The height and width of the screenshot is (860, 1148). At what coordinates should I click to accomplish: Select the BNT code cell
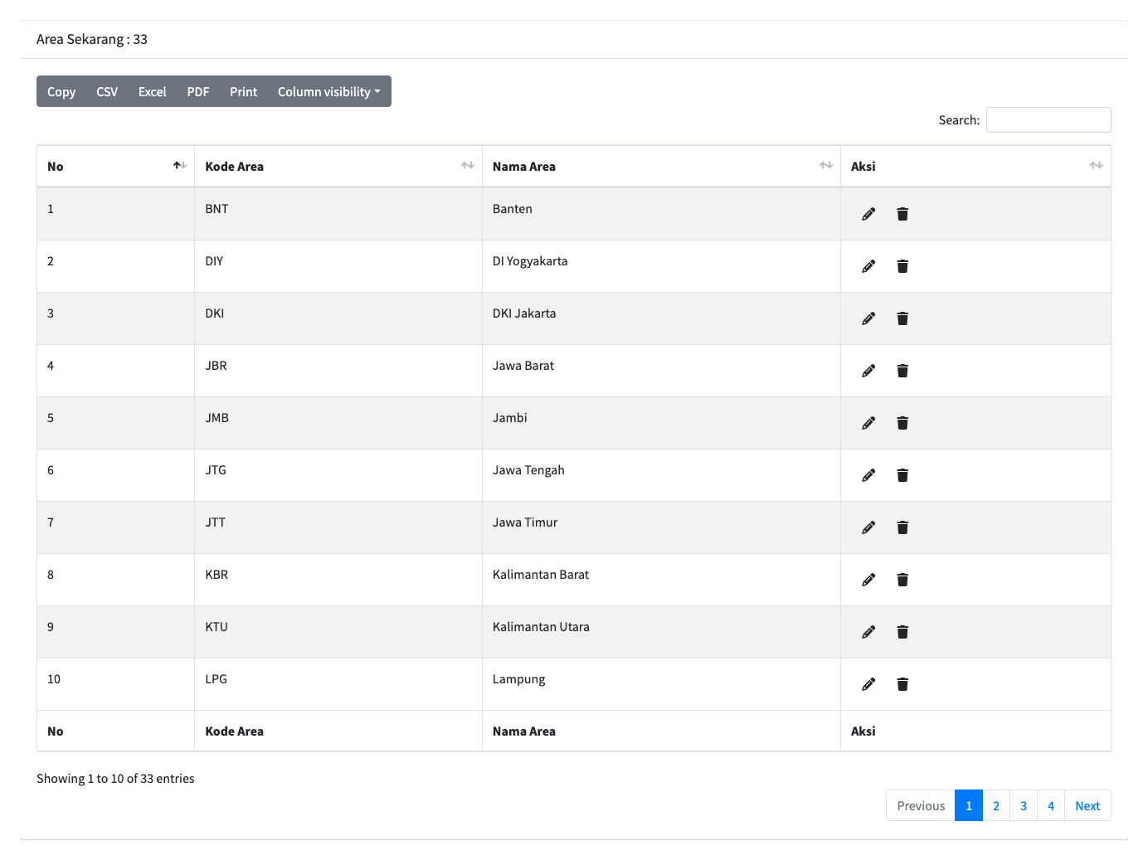click(338, 214)
